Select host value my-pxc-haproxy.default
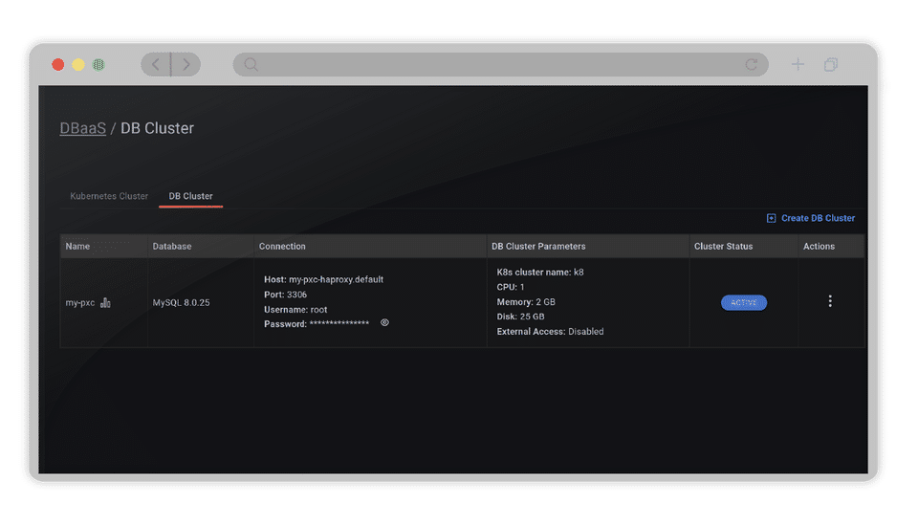The image size is (918, 525). [336, 280]
